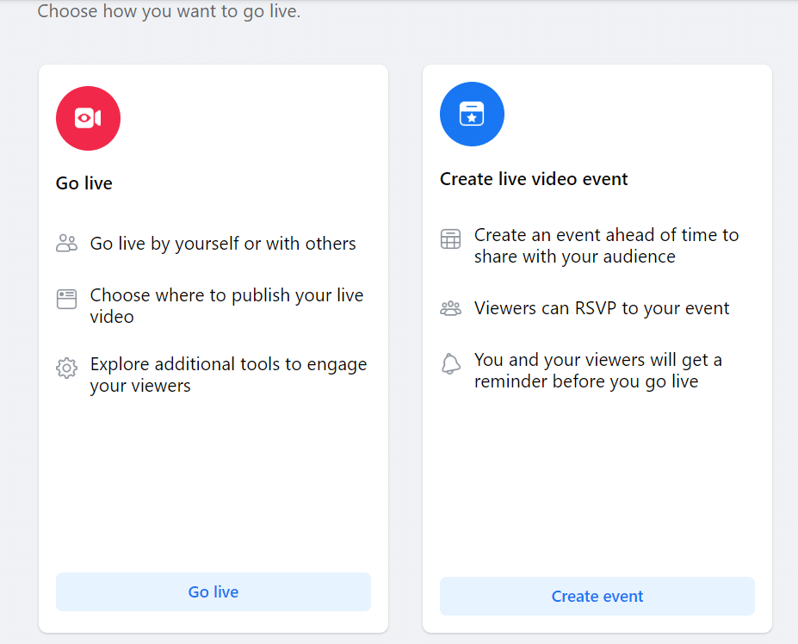Start streaming with the Go live button
Screen dimensions: 798x644
tap(213, 591)
